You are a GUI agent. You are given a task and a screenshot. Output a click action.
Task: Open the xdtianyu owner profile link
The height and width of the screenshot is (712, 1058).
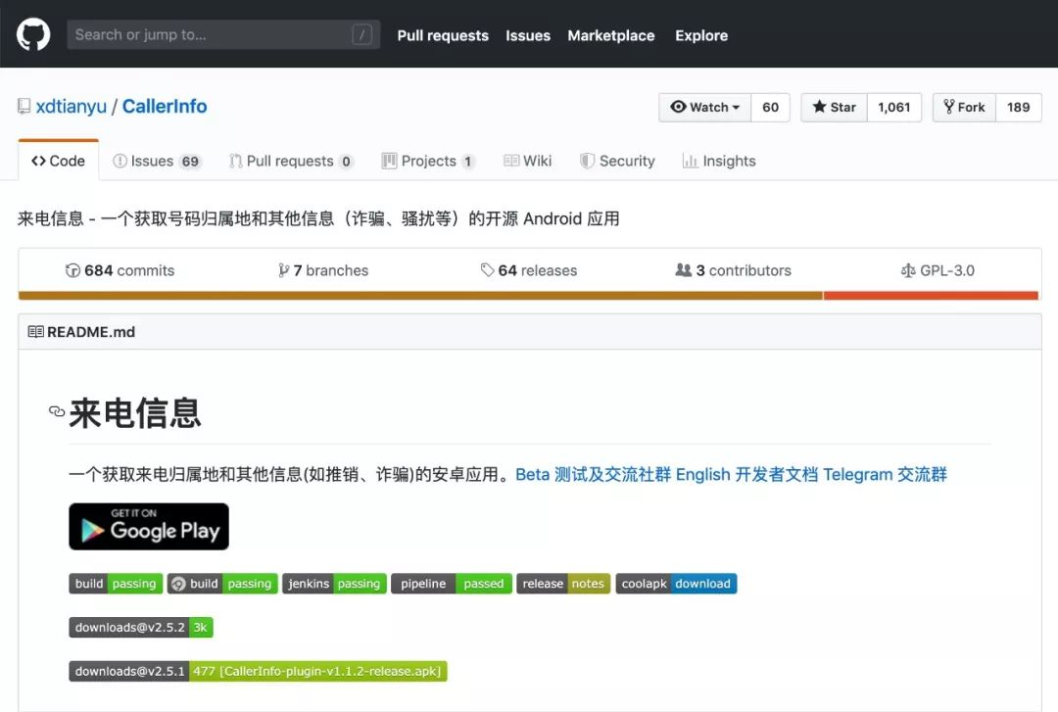tap(71, 107)
